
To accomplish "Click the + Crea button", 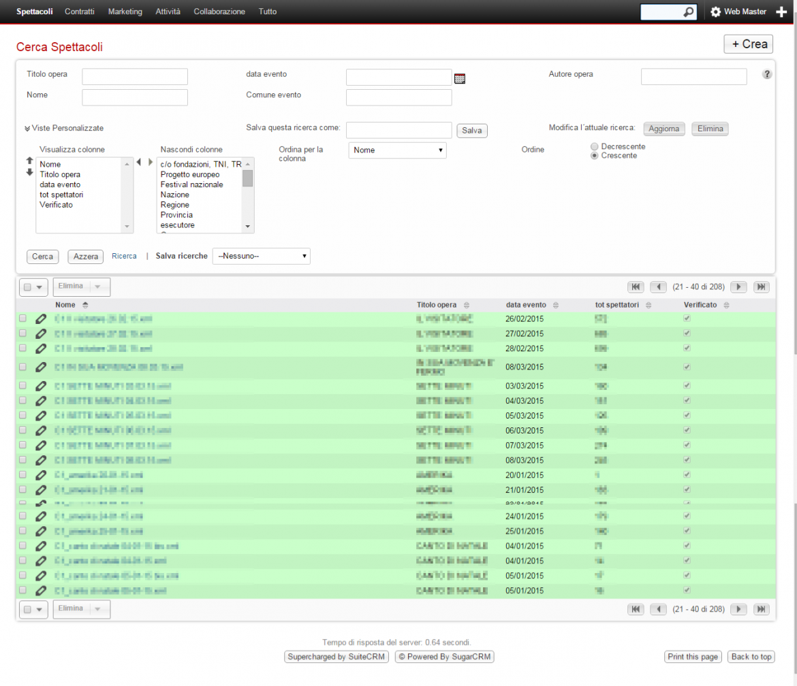I will 748,44.
